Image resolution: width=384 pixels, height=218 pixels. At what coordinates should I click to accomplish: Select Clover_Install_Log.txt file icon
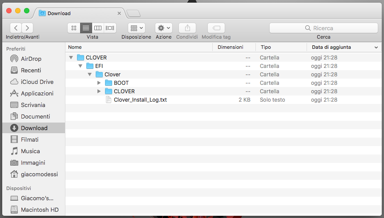[109, 100]
